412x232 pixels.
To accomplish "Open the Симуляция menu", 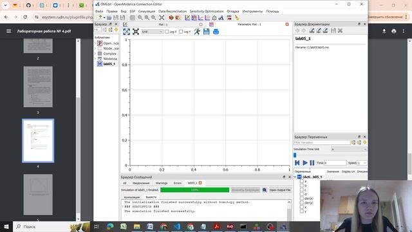I will pos(147,12).
